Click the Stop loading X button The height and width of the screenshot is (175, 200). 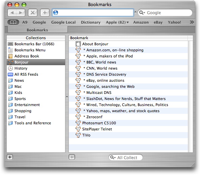coord(33,12)
